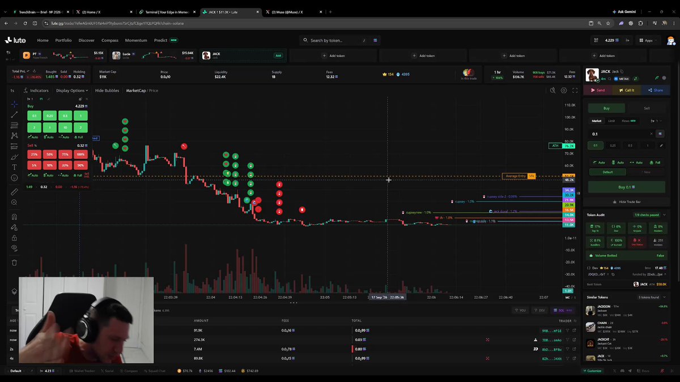Enter chart fullscreen mode
Screen dimensions: 680x382
point(575,91)
